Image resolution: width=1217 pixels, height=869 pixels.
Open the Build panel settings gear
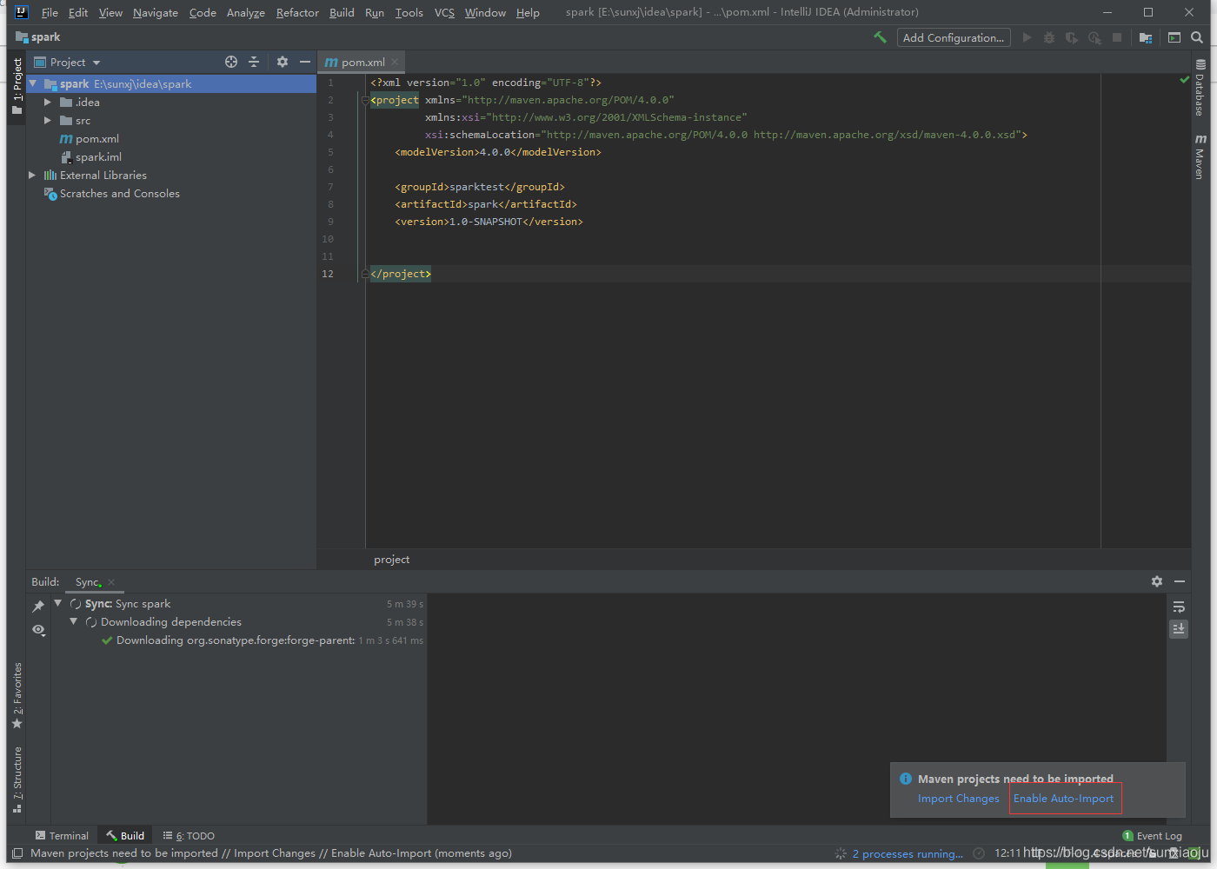tap(1157, 581)
